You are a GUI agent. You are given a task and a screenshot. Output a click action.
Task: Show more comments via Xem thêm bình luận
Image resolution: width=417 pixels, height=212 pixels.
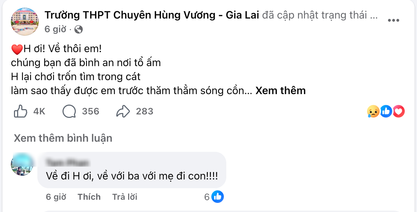click(63, 138)
